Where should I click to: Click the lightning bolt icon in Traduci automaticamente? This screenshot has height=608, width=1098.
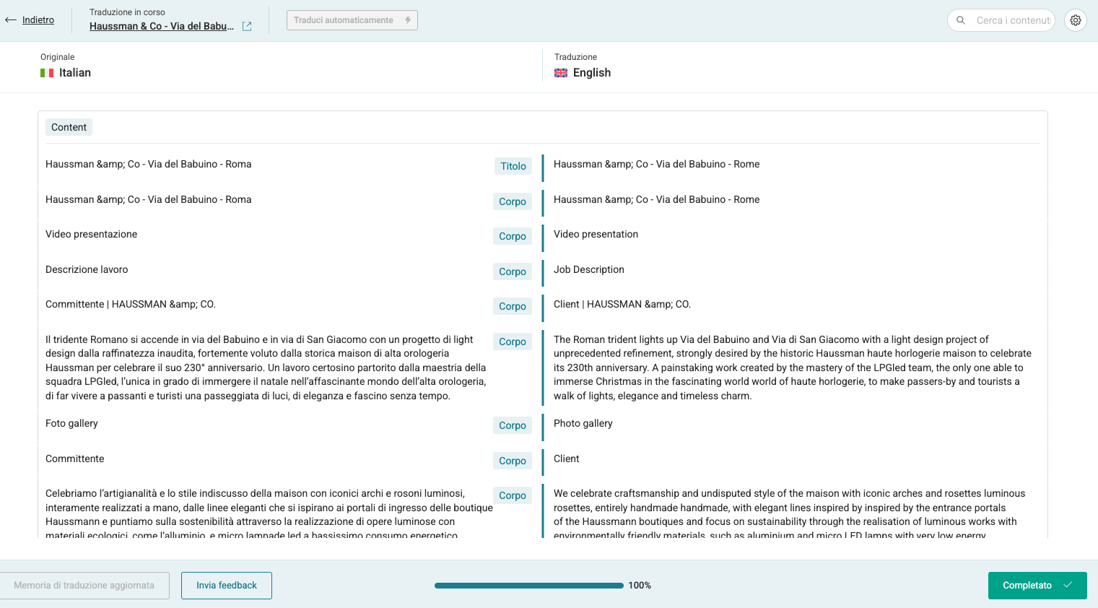(x=408, y=20)
